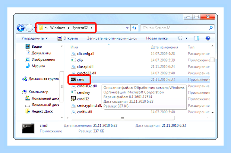Click Записать на оптический диск
This screenshot has width=231, height=153.
tap(112, 38)
